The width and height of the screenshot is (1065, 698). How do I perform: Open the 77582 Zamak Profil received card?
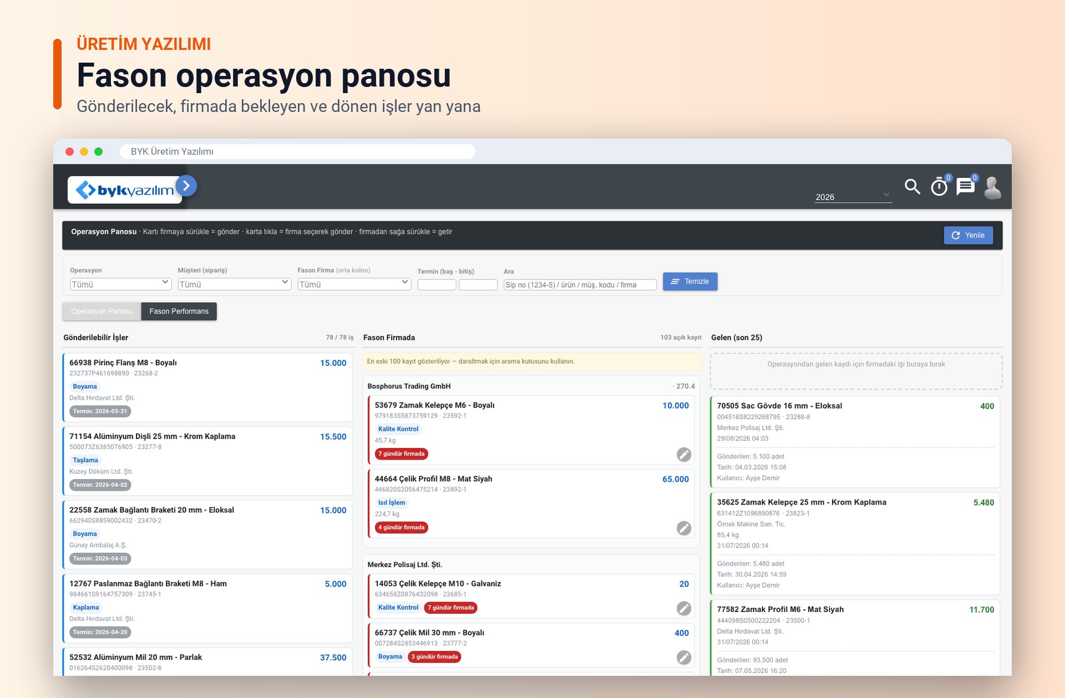point(855,638)
